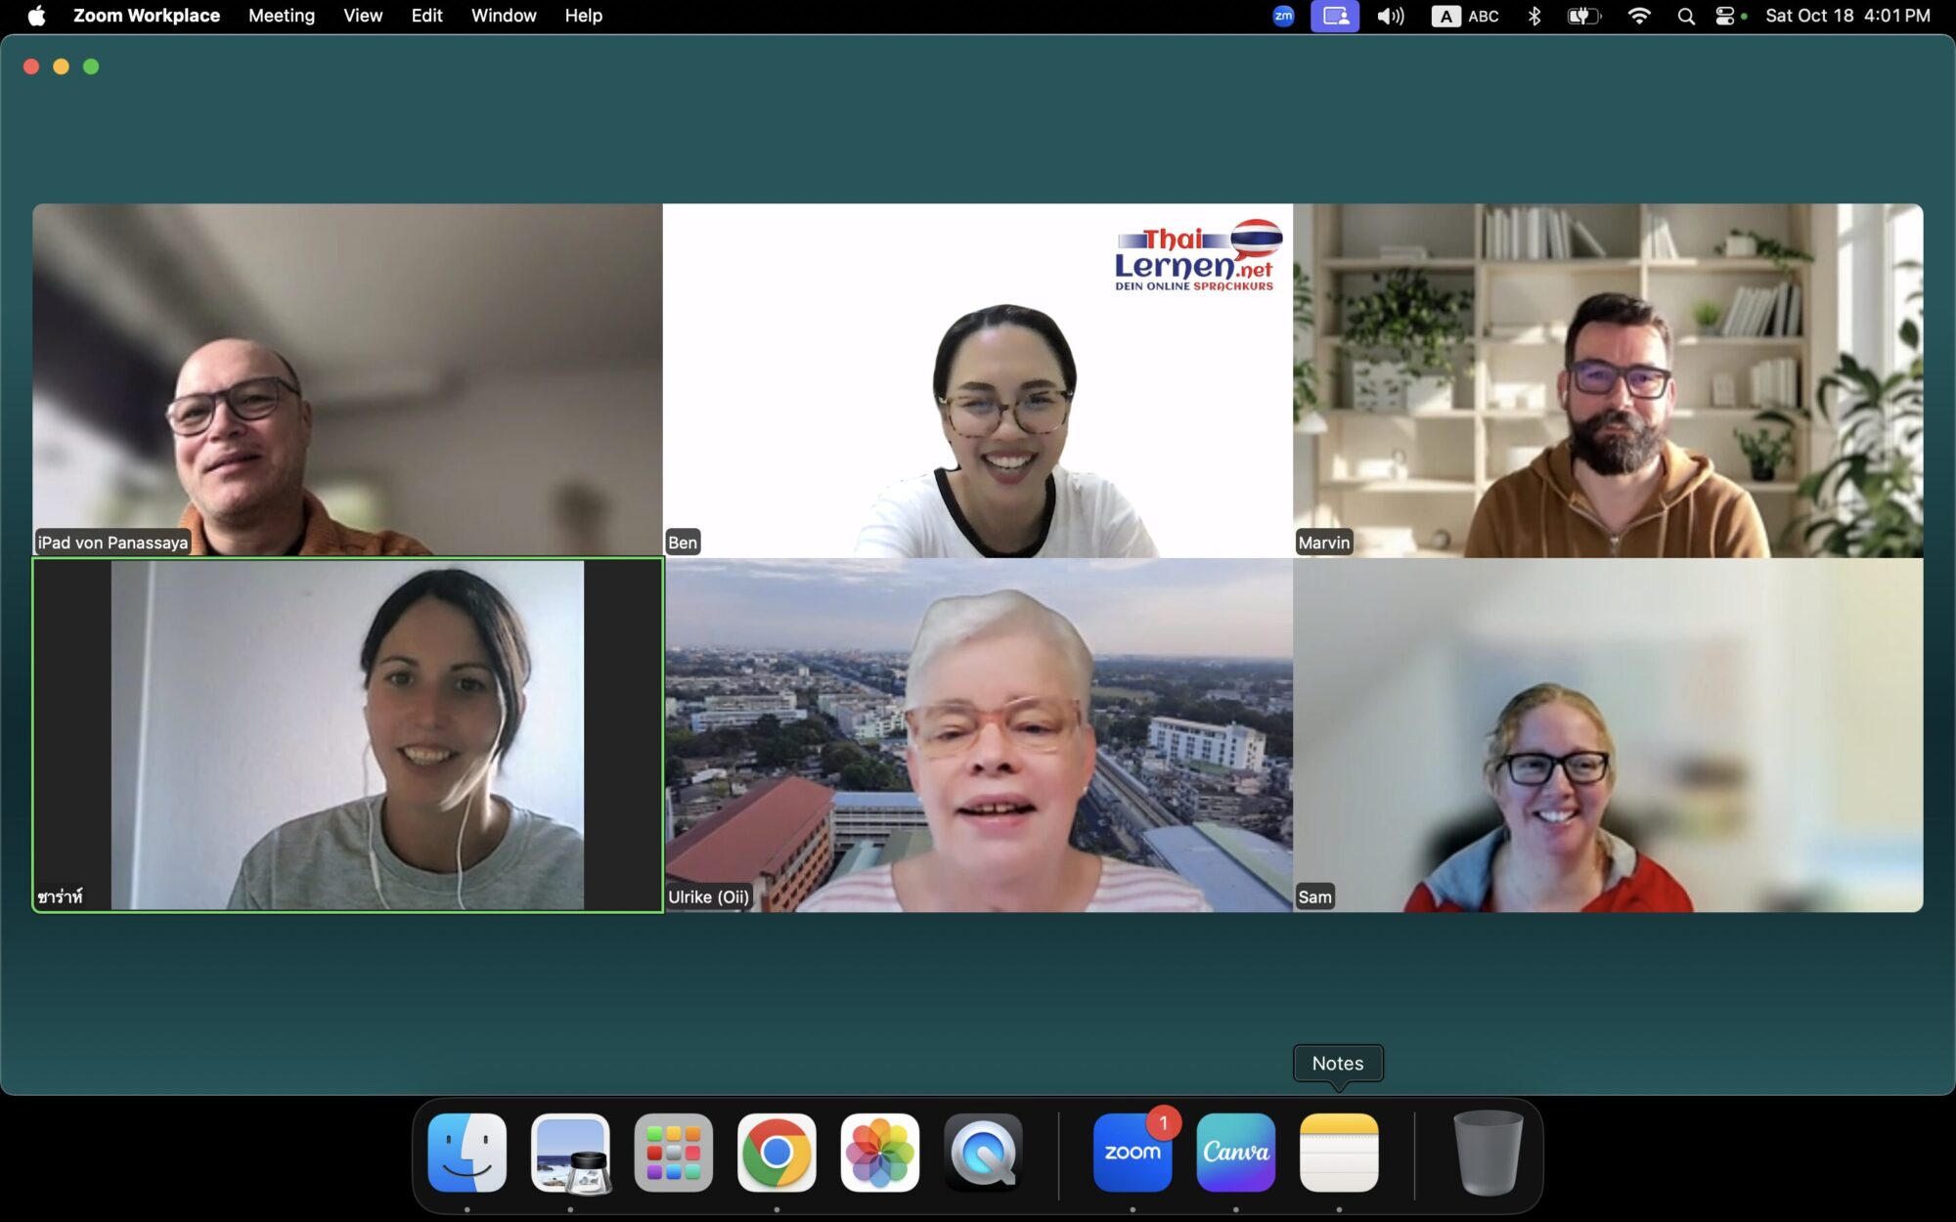
Task: Open the ABC input source menu
Action: (1465, 16)
